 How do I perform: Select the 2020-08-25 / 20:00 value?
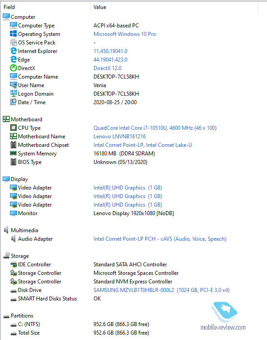[115, 102]
